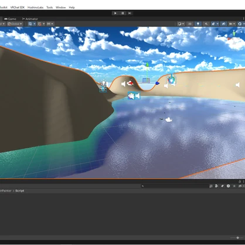The height and width of the screenshot is (245, 245).
Task: Click the green Y-axis move handle arrow
Action: tap(147, 64)
